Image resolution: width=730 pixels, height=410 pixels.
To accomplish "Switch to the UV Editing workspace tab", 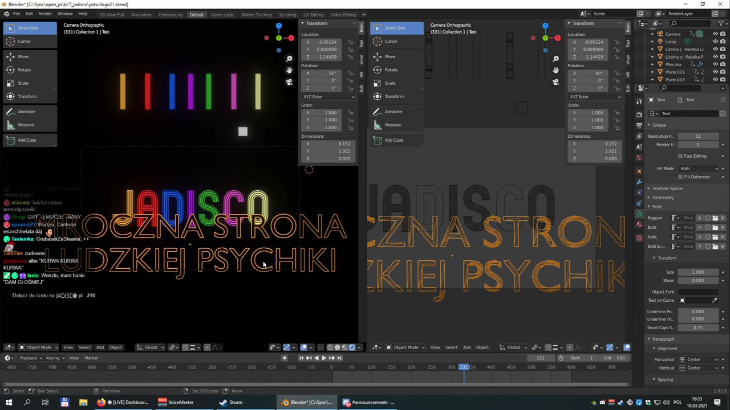I will pos(313,14).
